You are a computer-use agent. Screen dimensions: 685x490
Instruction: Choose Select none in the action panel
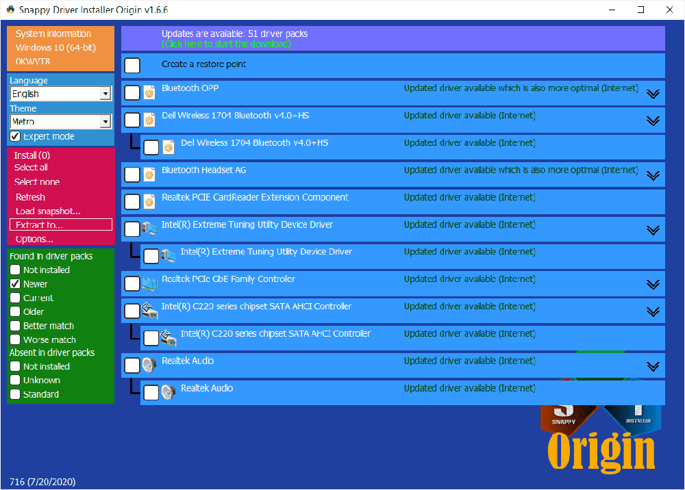[x=37, y=182]
